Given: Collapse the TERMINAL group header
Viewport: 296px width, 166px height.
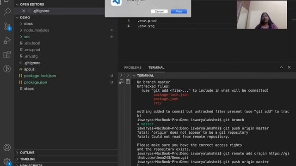Looking at the screenshot, I should (x=134, y=76).
